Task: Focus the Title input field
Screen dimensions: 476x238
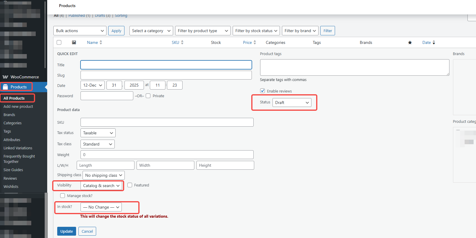Action: pos(166,65)
